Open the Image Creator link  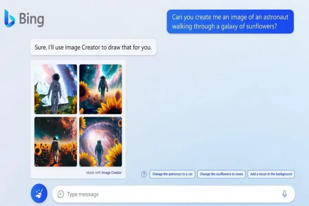[x=111, y=173]
